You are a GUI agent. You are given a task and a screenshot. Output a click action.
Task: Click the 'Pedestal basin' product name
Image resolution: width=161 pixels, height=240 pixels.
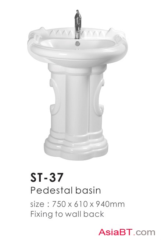[66, 191]
